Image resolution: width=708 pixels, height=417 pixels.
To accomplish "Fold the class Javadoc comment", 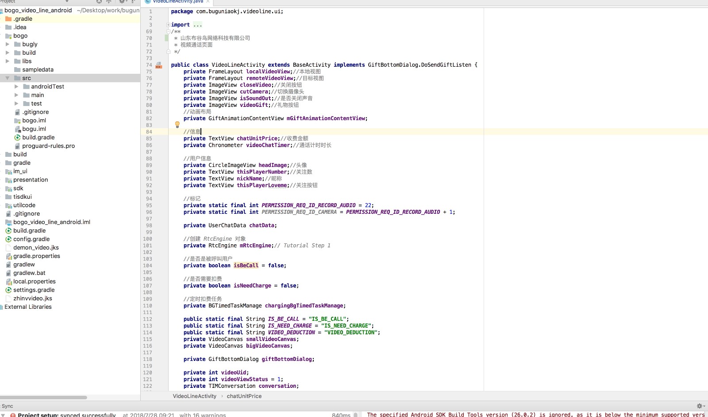I will click(168, 31).
